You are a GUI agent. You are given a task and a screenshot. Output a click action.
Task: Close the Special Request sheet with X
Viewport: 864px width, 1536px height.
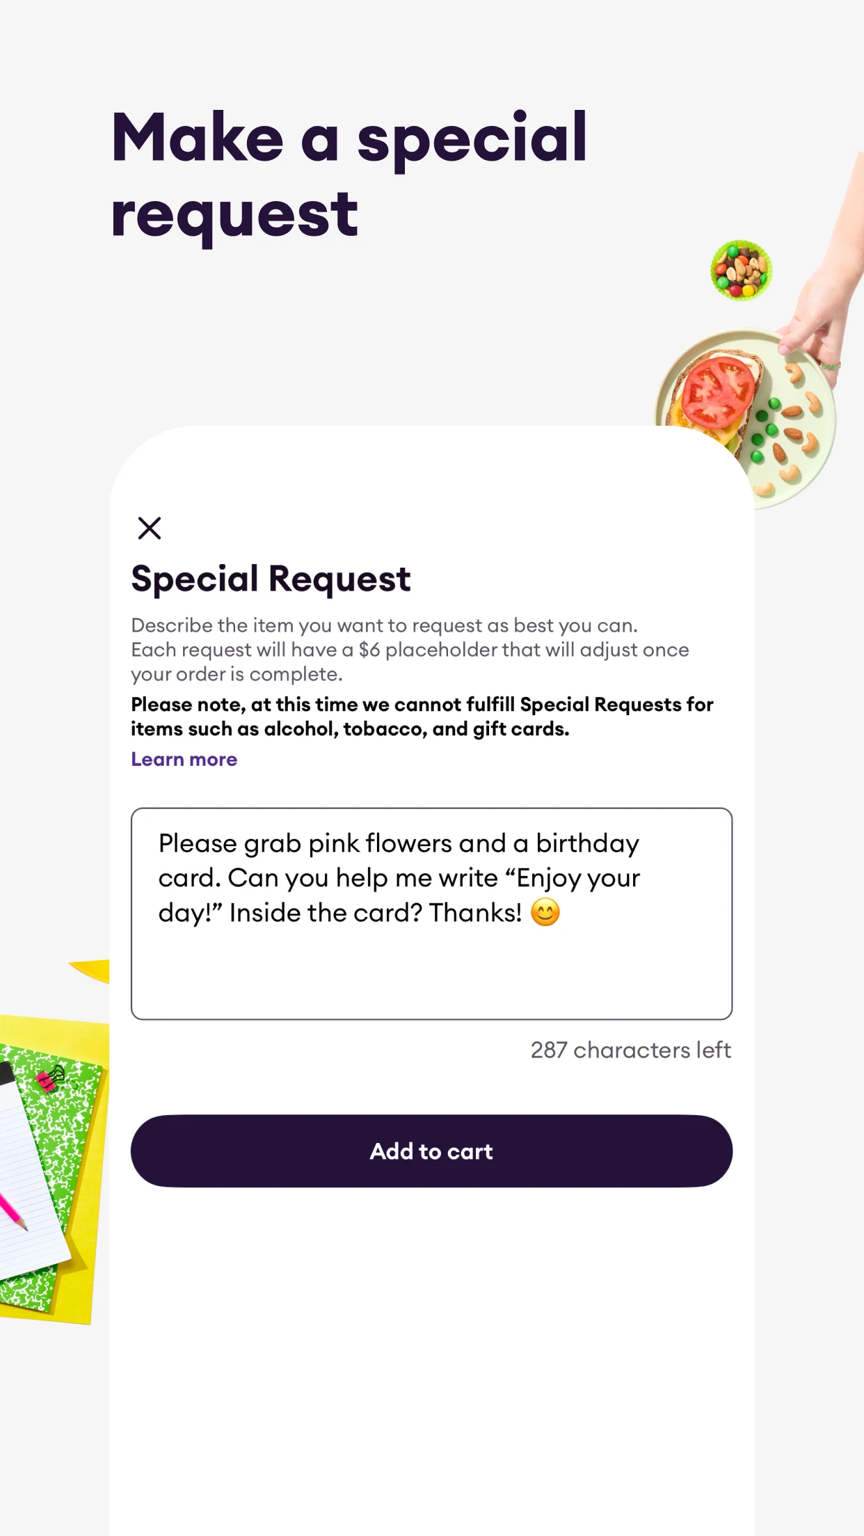point(150,528)
